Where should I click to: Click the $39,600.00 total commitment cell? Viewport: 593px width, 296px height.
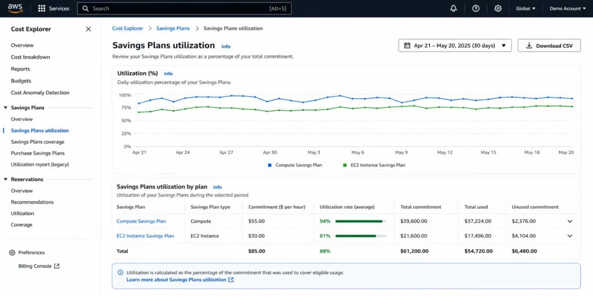(413, 221)
